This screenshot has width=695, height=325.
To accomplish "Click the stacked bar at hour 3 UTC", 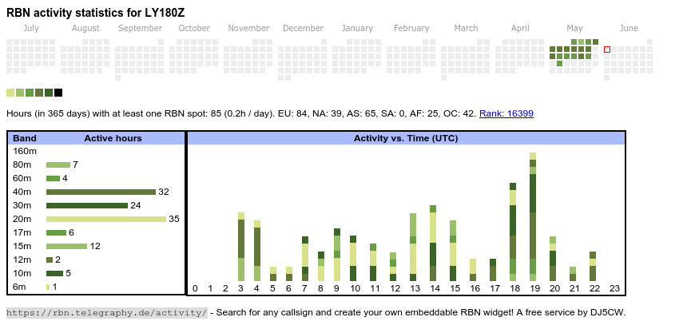I will [x=240, y=247].
